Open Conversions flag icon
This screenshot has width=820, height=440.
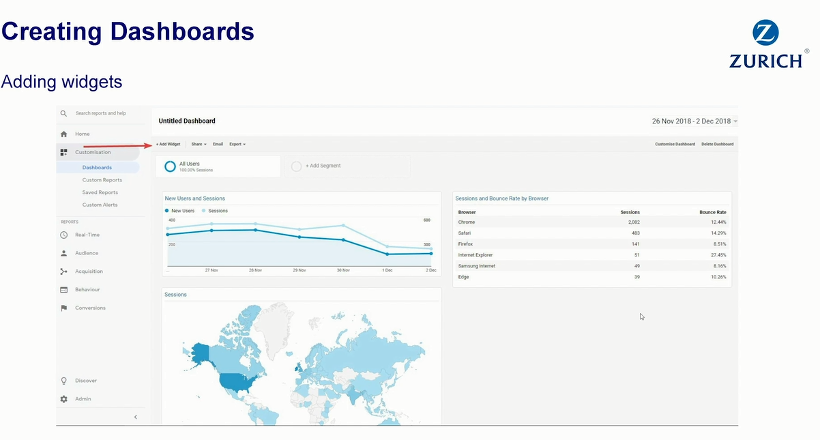[x=63, y=308]
